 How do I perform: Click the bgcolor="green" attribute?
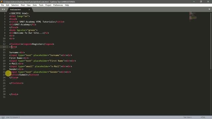tap(26, 30)
